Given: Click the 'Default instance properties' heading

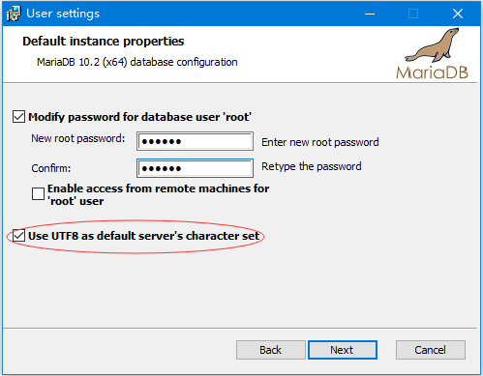Looking at the screenshot, I should coord(104,42).
